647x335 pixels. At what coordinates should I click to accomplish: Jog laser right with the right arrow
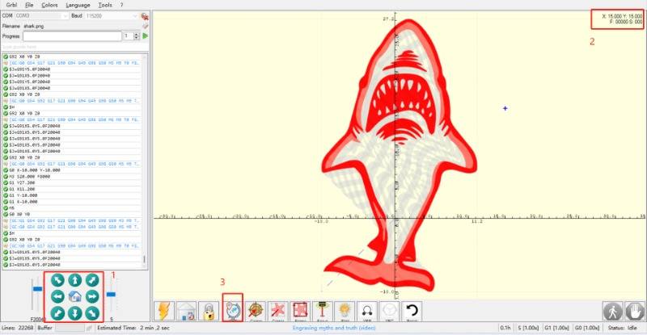tap(92, 296)
